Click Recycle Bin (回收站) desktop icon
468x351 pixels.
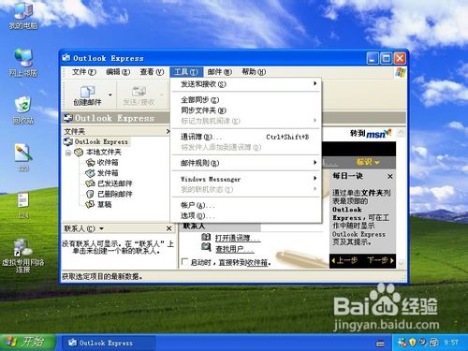(23, 110)
